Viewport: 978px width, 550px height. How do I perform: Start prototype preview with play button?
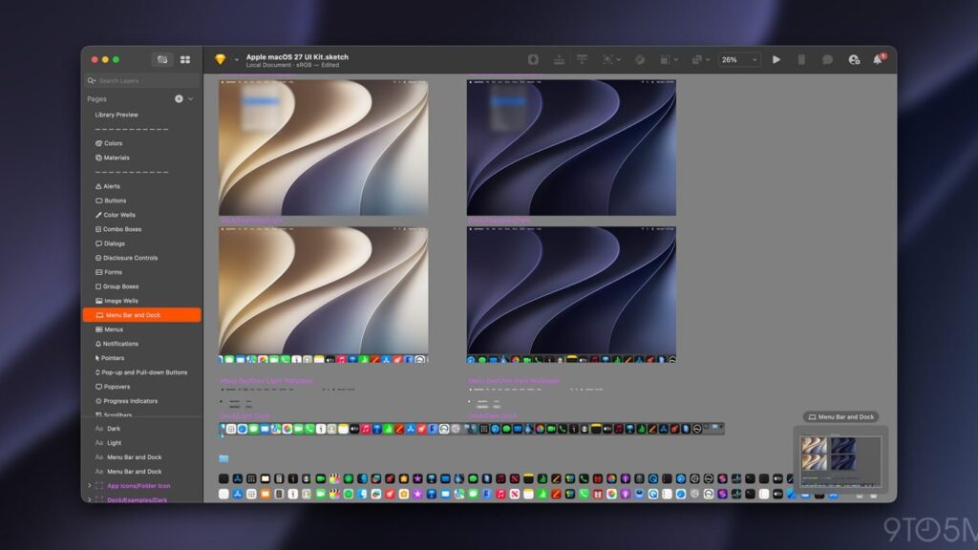(x=776, y=59)
